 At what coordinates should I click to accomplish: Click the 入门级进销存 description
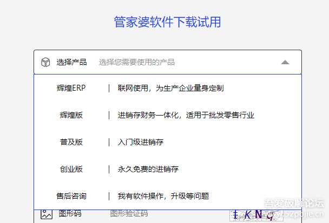coord(140,142)
